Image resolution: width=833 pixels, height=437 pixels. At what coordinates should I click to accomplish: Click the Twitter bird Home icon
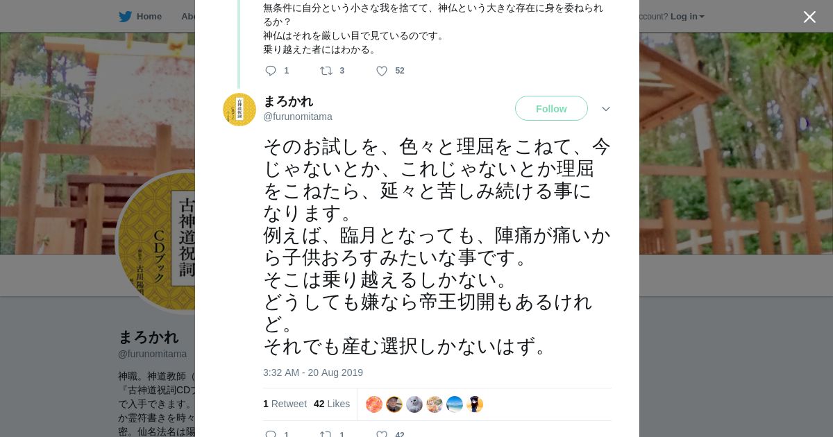125,17
